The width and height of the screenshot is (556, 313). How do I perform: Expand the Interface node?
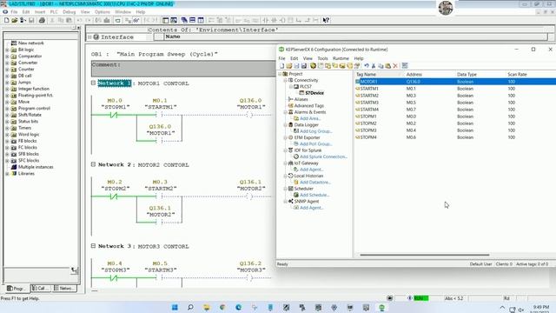[x=89, y=37]
